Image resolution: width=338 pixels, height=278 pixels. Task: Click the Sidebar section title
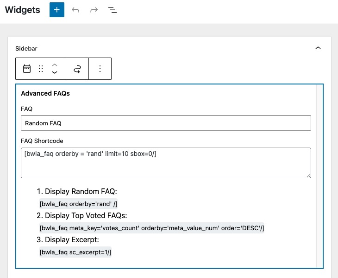(26, 48)
